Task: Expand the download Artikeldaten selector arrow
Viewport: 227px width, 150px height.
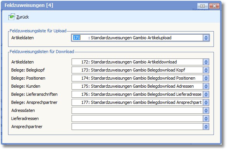Action: click(x=206, y=62)
